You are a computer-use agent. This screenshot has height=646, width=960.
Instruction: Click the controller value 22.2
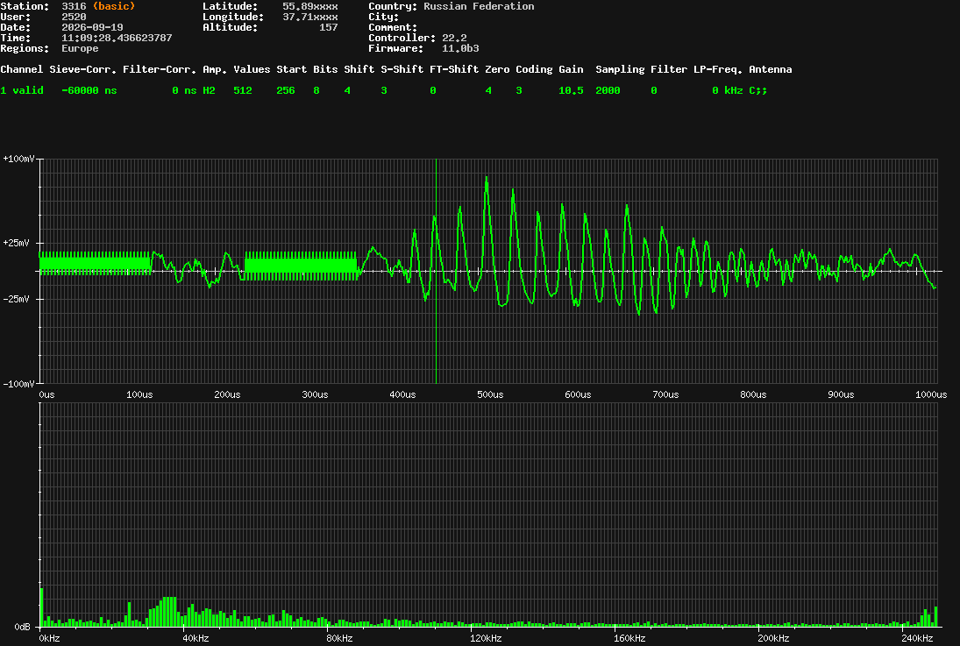(x=454, y=38)
